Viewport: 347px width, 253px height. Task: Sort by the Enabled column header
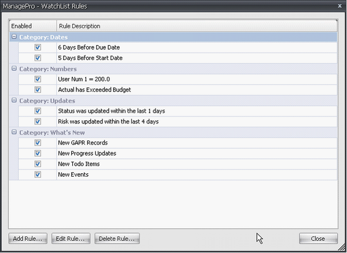pyautogui.click(x=33, y=26)
